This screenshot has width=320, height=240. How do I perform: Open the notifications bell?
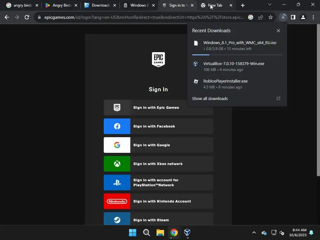[312, 232]
